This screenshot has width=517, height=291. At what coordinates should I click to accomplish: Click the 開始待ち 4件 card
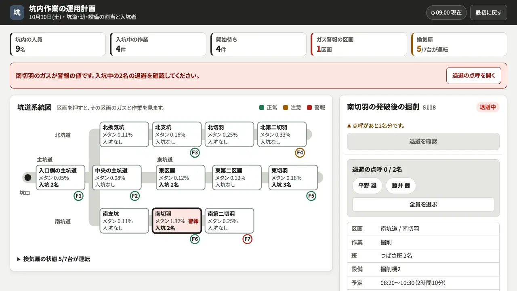pyautogui.click(x=258, y=44)
